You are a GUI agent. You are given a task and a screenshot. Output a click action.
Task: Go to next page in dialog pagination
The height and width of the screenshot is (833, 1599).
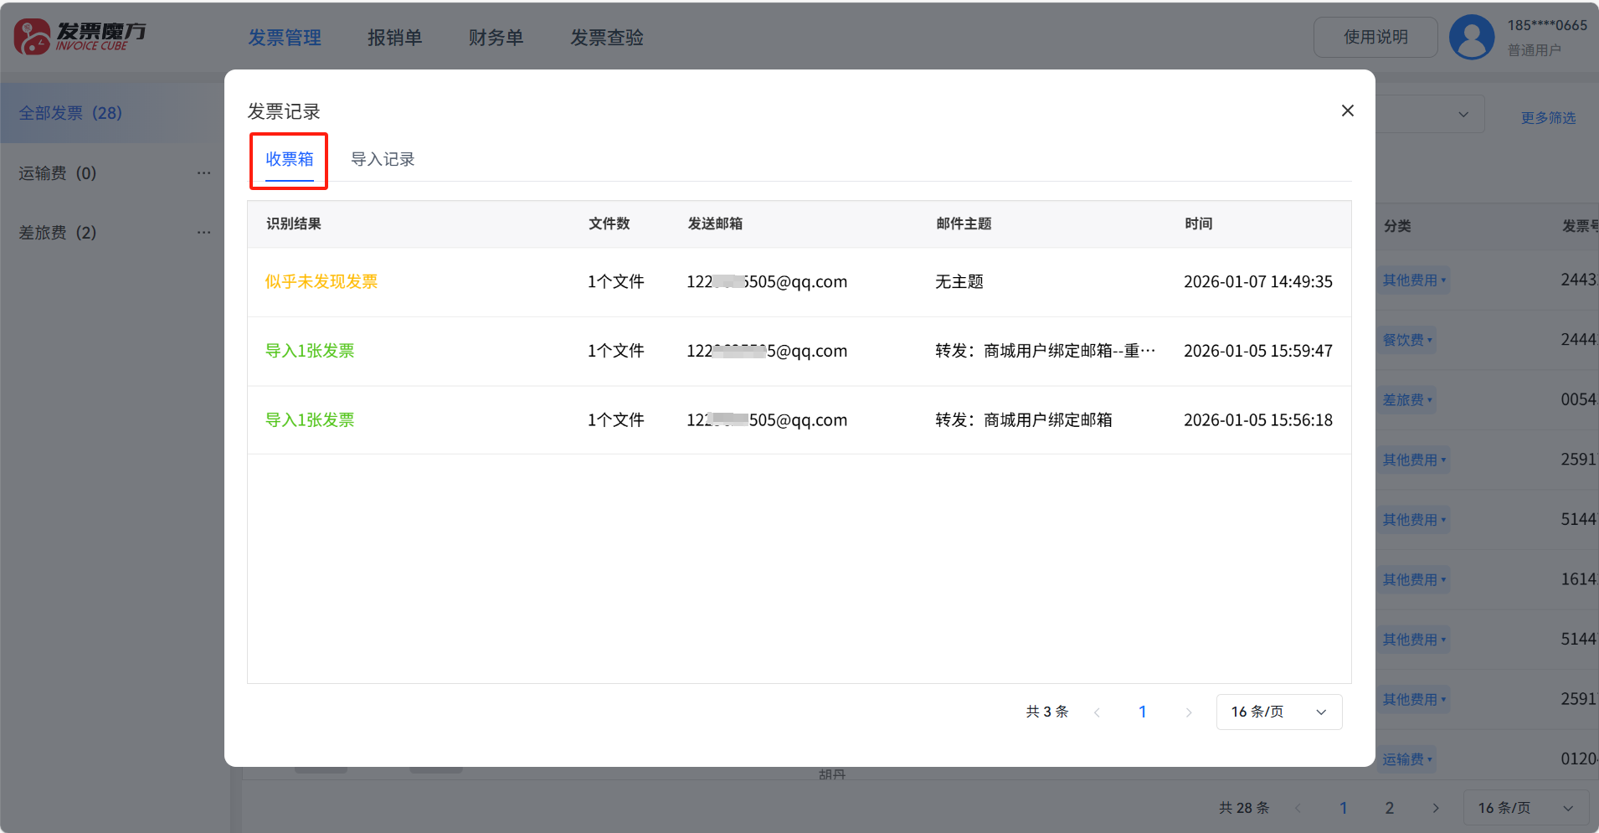click(x=1188, y=712)
